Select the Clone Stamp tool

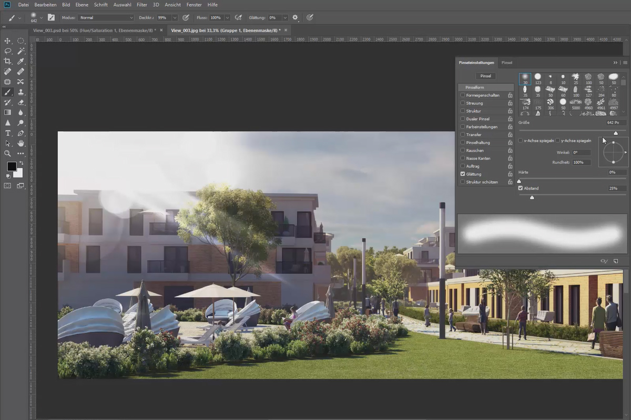tap(21, 92)
